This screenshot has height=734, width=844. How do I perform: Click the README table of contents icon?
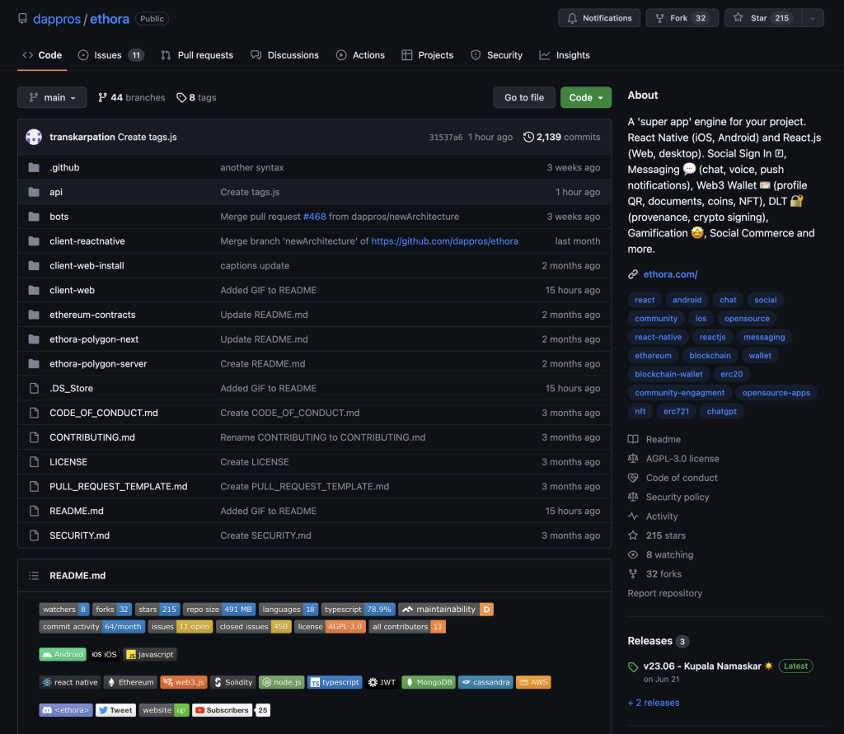(x=34, y=576)
